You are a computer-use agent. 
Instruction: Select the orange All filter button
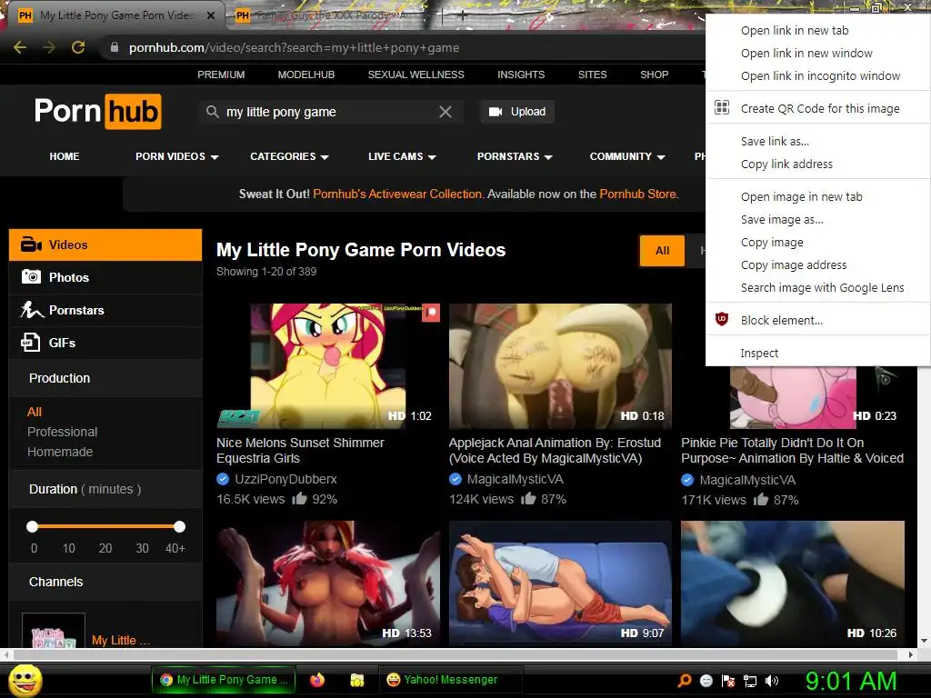[x=662, y=251]
